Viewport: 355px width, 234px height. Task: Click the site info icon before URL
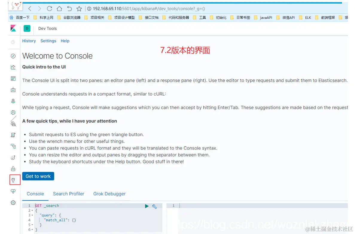[x=89, y=9]
